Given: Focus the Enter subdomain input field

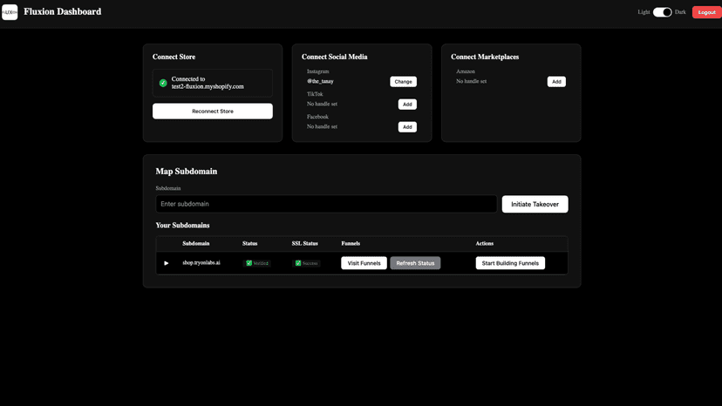Looking at the screenshot, I should tap(326, 204).
